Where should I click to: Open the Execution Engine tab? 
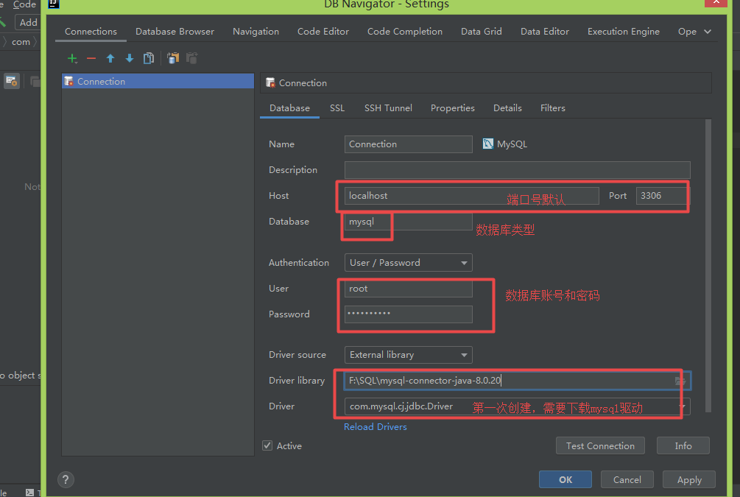pos(624,32)
